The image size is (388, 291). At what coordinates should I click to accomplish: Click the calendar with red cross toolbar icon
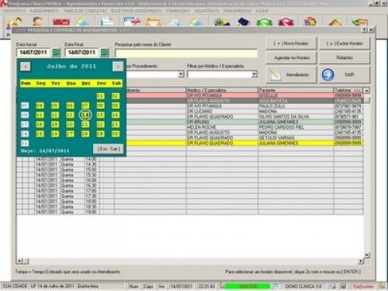pyautogui.click(x=131, y=22)
